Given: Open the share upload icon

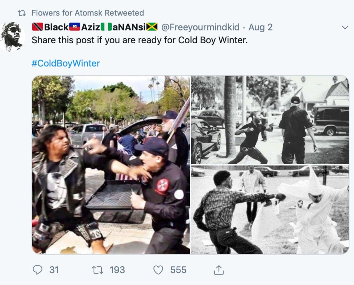Looking at the screenshot, I should (x=218, y=270).
